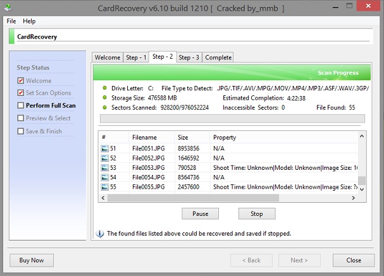Close window with red X button

[x=368, y=6]
